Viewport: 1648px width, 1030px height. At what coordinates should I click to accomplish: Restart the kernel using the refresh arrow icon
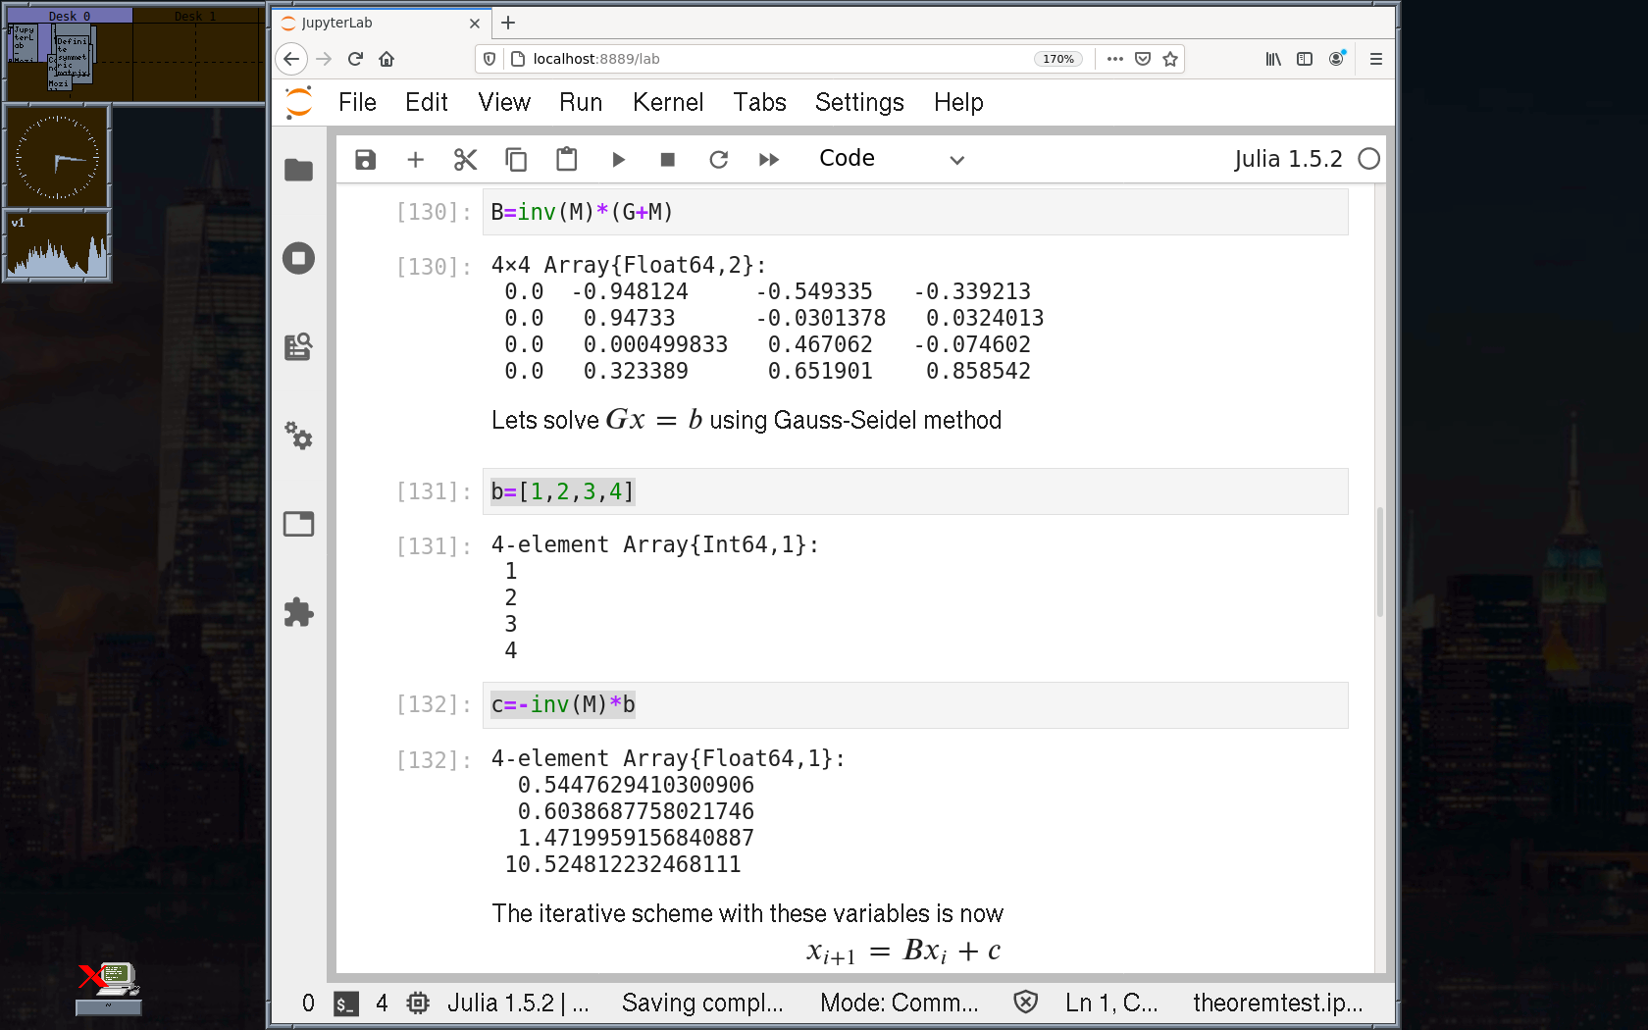pos(718,160)
